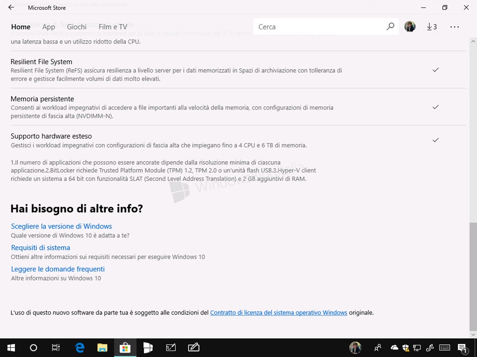The width and height of the screenshot is (477, 357).
Task: Switch to the App tab
Action: tap(49, 27)
